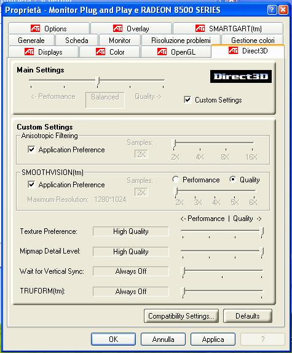292x353 pixels.
Task: Click the 16X anisotropic sample label
Action: 251,157
